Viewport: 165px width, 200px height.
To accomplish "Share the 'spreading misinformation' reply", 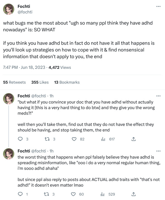I will point(133,194).
